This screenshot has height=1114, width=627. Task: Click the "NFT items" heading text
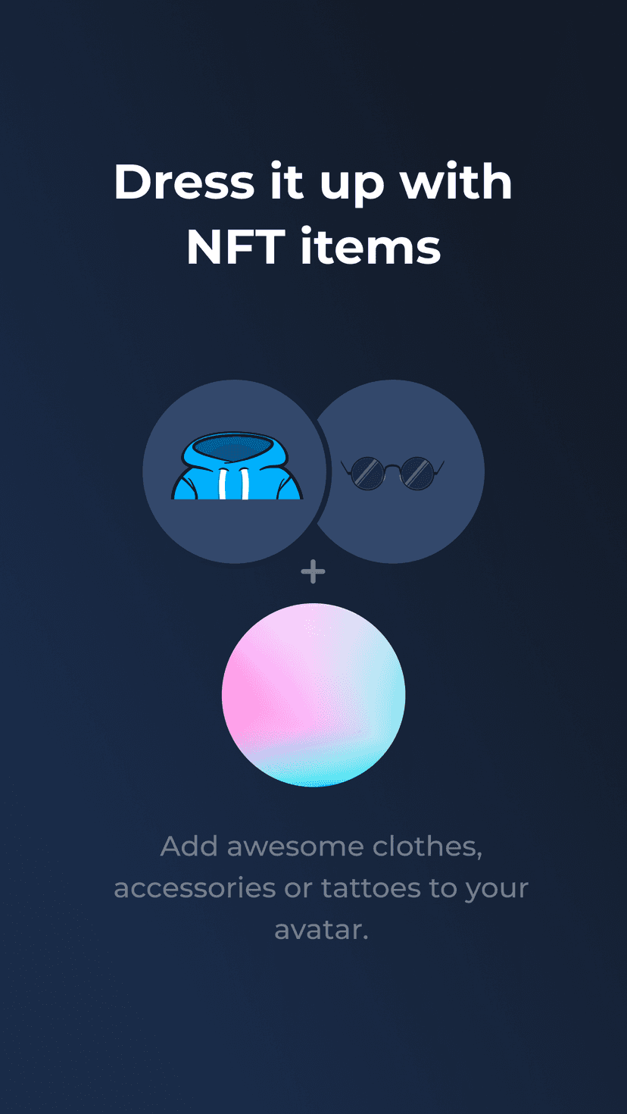click(x=313, y=246)
